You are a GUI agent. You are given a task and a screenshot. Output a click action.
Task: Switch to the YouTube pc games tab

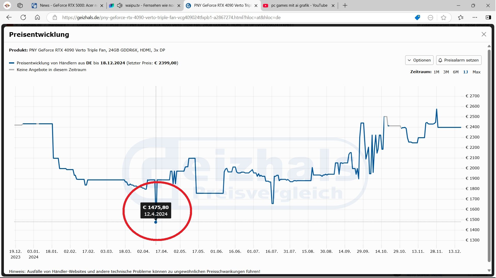[x=299, y=5]
